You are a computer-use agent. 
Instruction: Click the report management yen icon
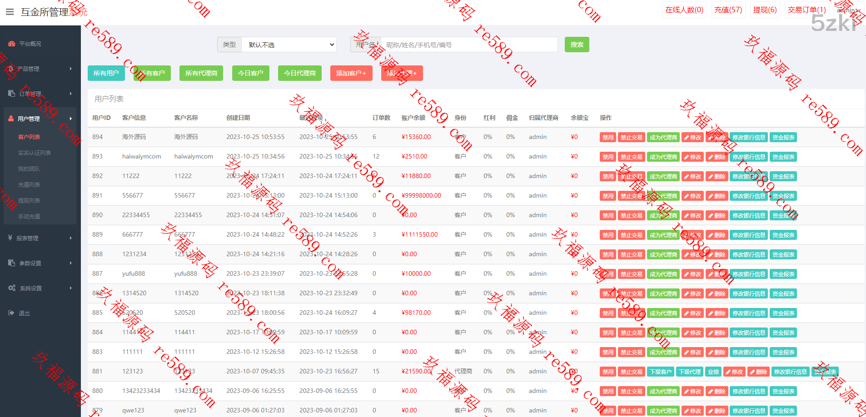(10, 238)
